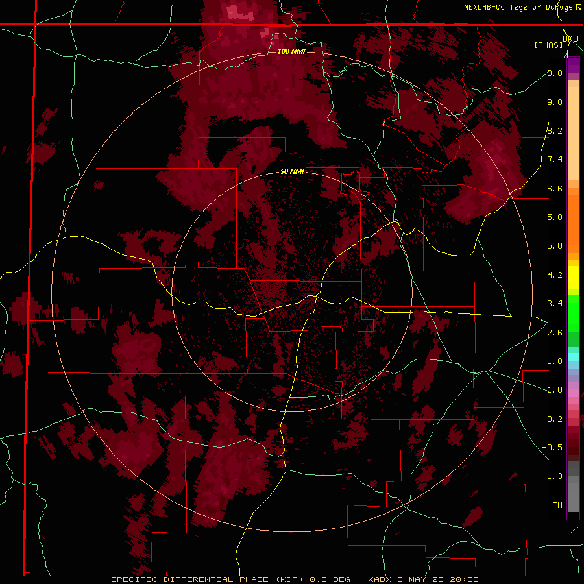
Task: Click the 2.6 value on the color scale
Action: (555, 333)
